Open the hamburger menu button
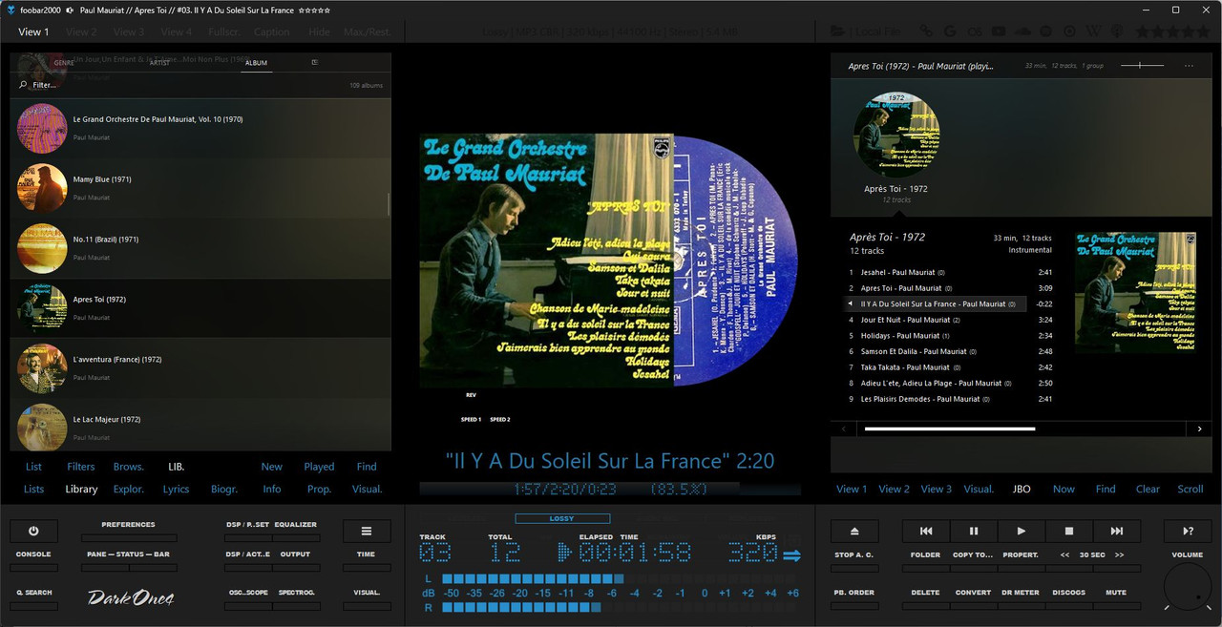The image size is (1222, 627). tap(367, 531)
